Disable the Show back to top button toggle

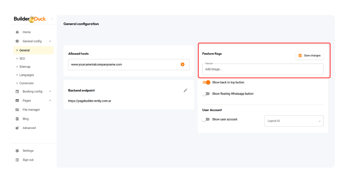[206, 82]
